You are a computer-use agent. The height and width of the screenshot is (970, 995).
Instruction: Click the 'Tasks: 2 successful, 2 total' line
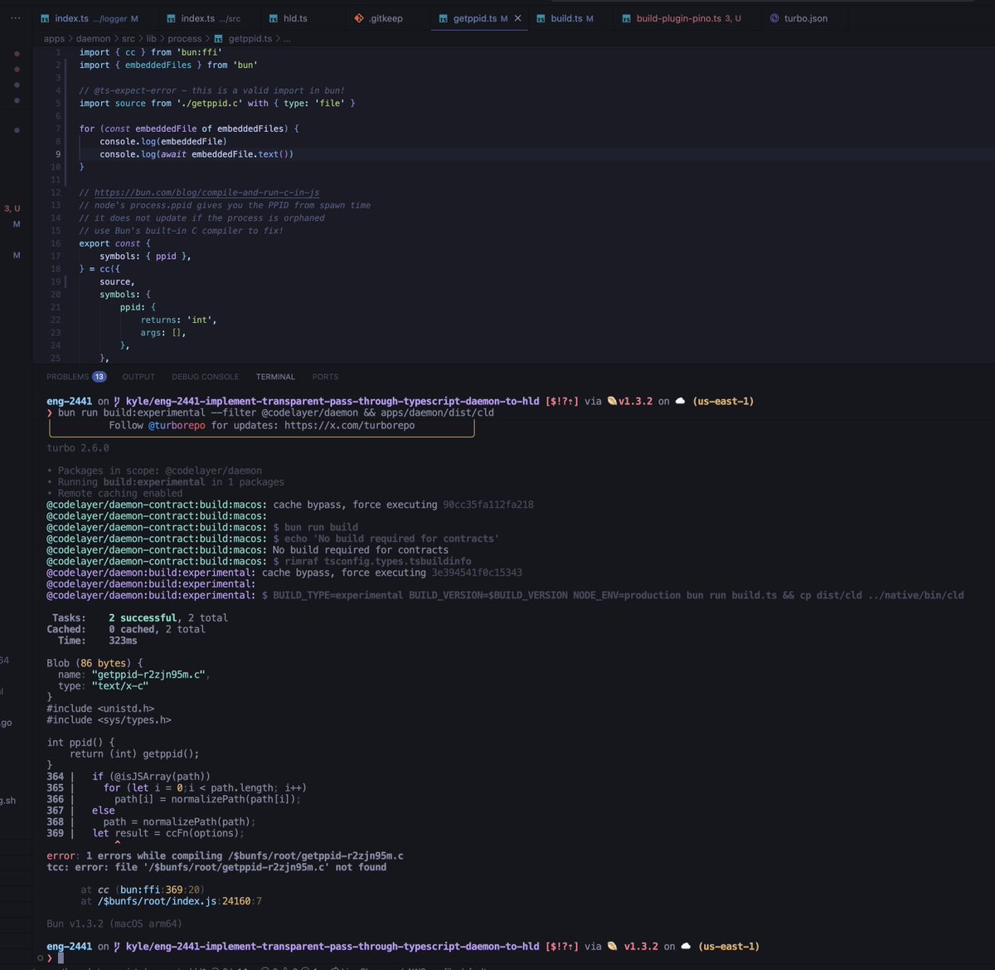[x=139, y=617]
